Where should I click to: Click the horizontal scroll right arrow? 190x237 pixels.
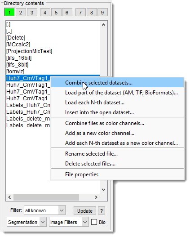pyautogui.click(x=96, y=197)
